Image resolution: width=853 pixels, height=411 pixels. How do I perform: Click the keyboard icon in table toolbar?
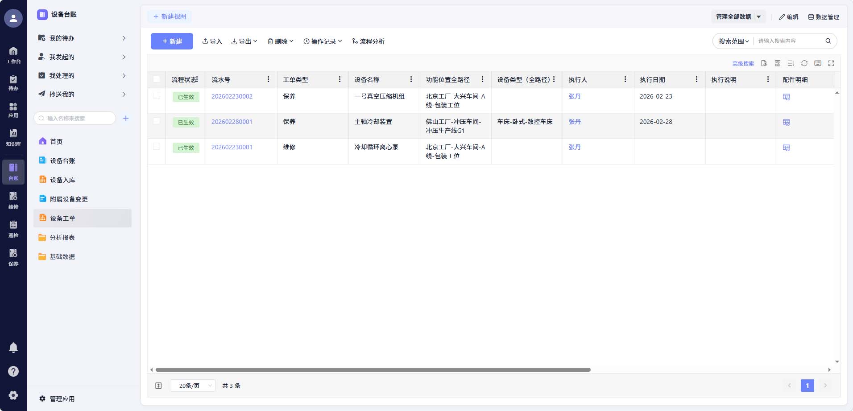tap(818, 63)
